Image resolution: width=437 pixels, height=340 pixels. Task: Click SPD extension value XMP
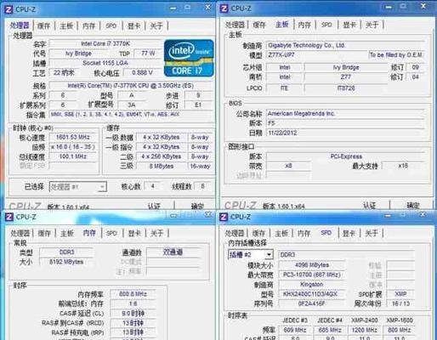[x=400, y=294]
